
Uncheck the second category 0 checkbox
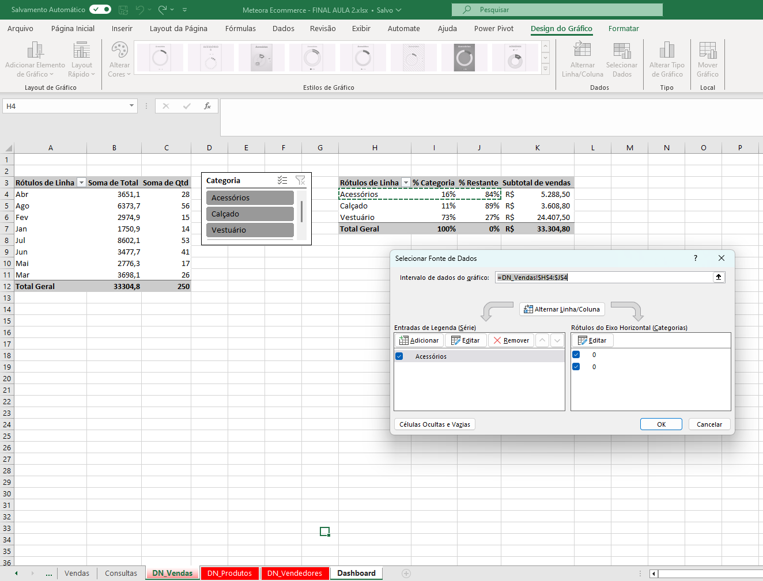[576, 367]
